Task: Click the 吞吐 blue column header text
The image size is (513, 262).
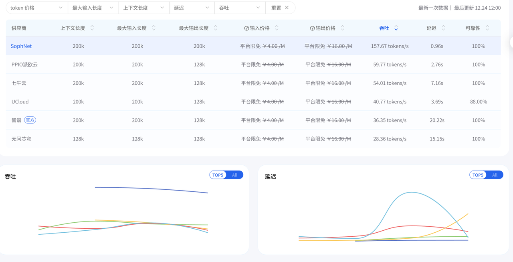Action: [x=384, y=28]
